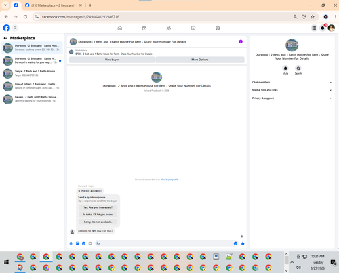Switch to the first Facebook browser tab
The image size is (339, 273).
pos(16,5)
